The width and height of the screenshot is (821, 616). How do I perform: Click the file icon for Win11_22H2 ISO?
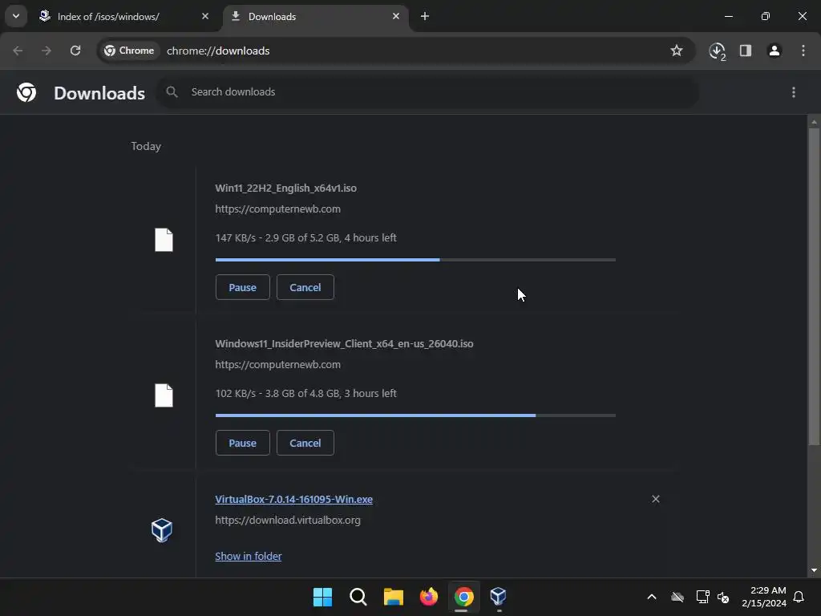[x=164, y=240]
